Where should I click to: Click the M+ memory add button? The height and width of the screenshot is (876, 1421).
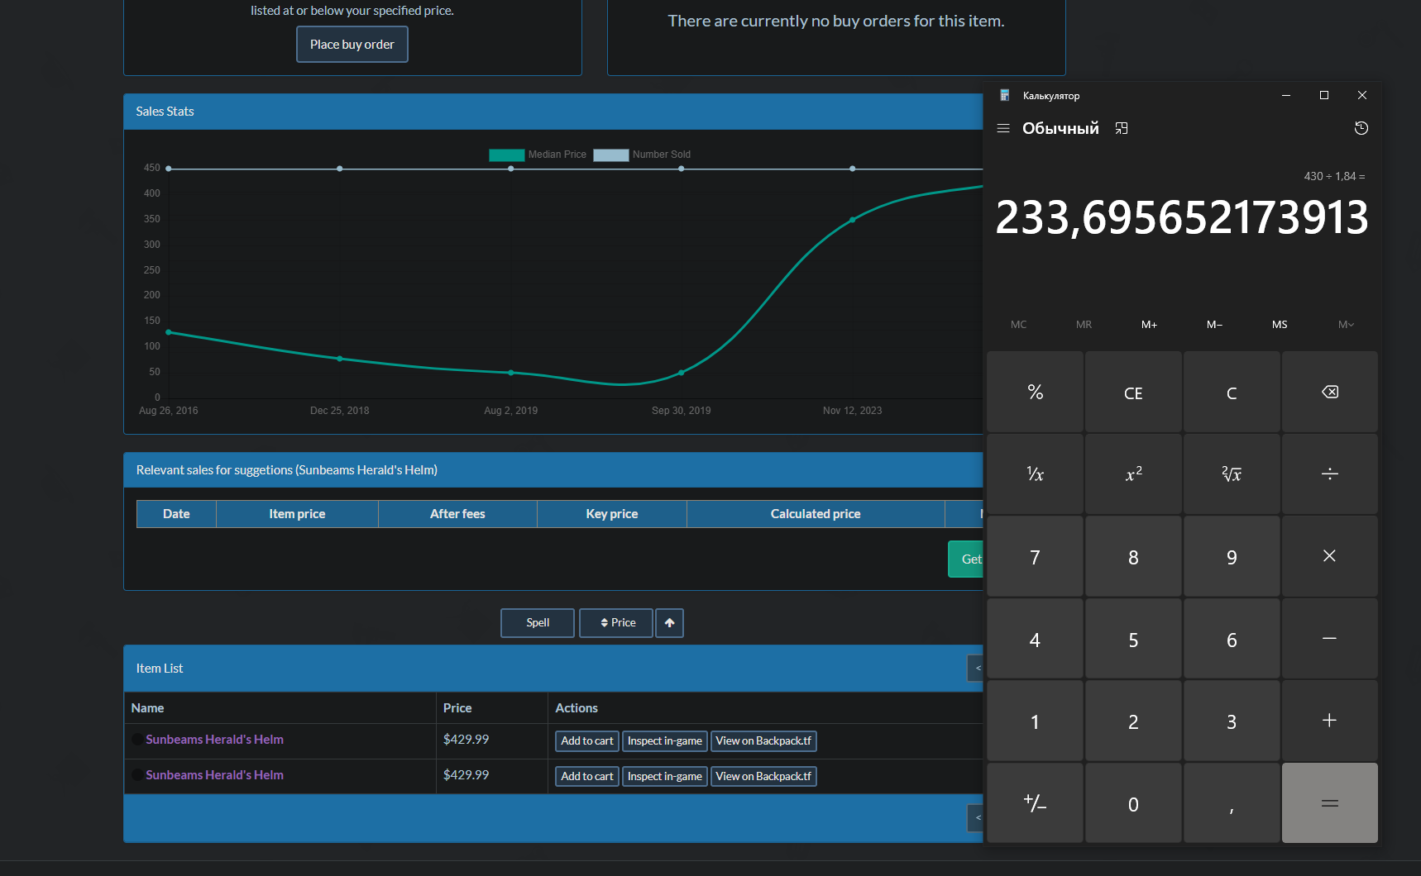(x=1149, y=325)
